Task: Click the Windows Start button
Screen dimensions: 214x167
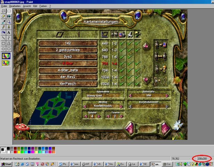Action: click(6, 164)
